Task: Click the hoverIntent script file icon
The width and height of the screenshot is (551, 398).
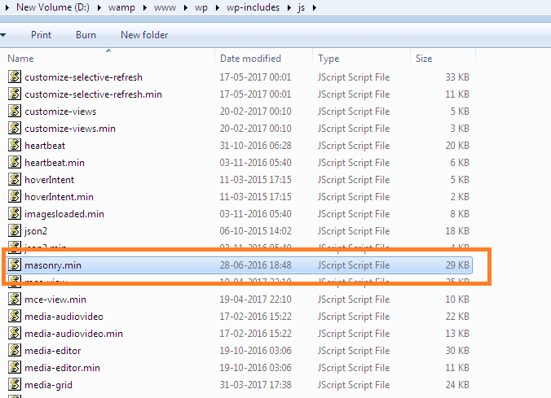Action: click(15, 179)
